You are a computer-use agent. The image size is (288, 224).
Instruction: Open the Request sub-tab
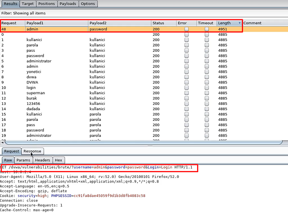[x=12, y=151]
